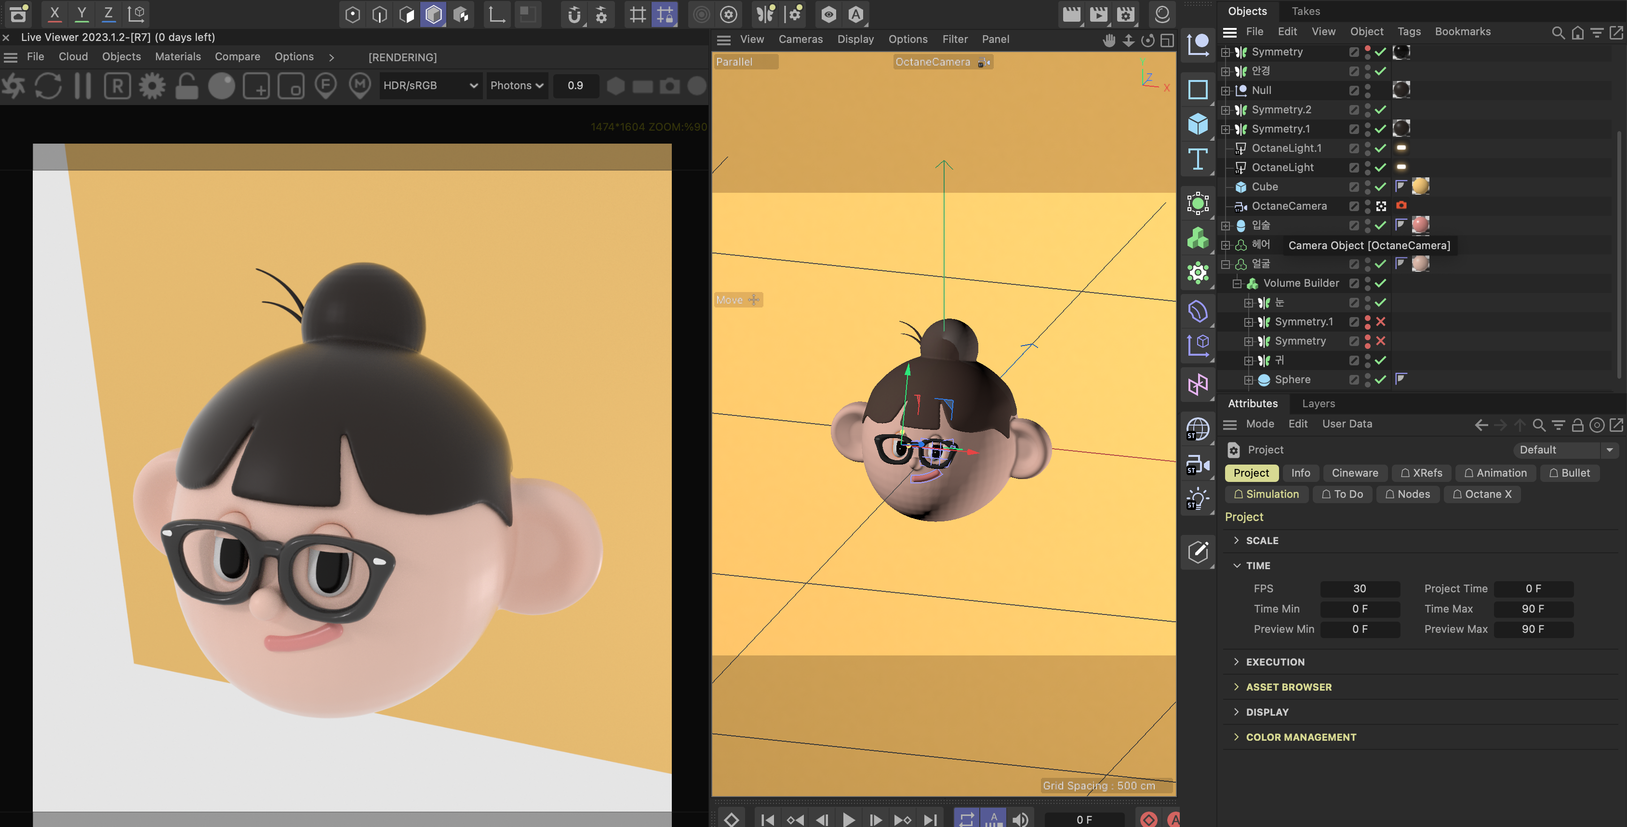Open the Cameras menu in viewport
This screenshot has height=827, width=1627.
click(x=800, y=39)
